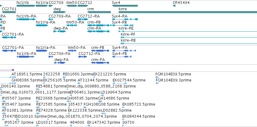Click the ttm50 gene bar
257x127 pixels.
coord(72,6)
